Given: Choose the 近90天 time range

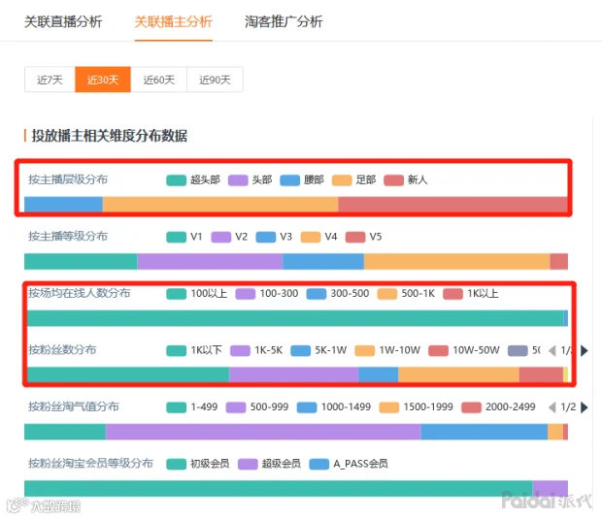Looking at the screenshot, I should click(x=215, y=80).
